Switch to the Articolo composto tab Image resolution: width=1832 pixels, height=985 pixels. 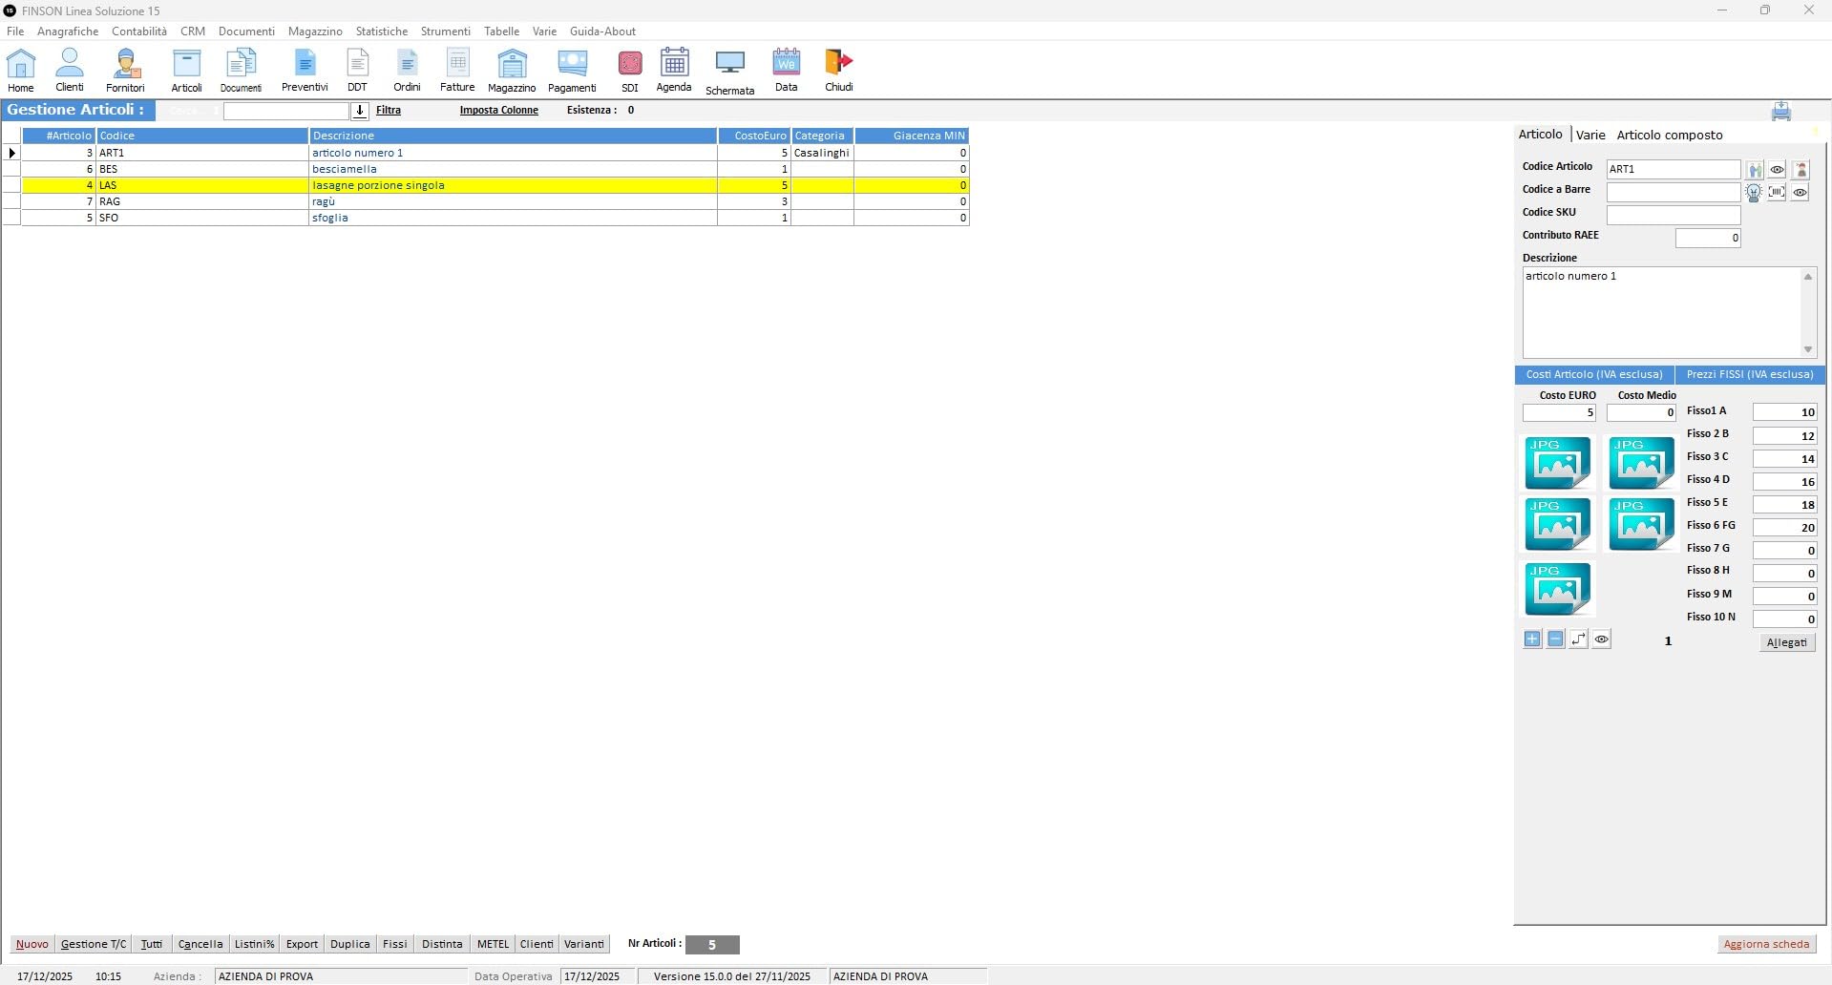pos(1670,135)
